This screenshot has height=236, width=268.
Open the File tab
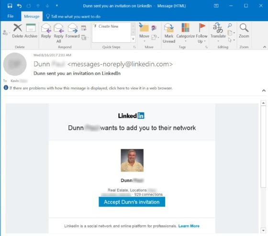point(11,16)
